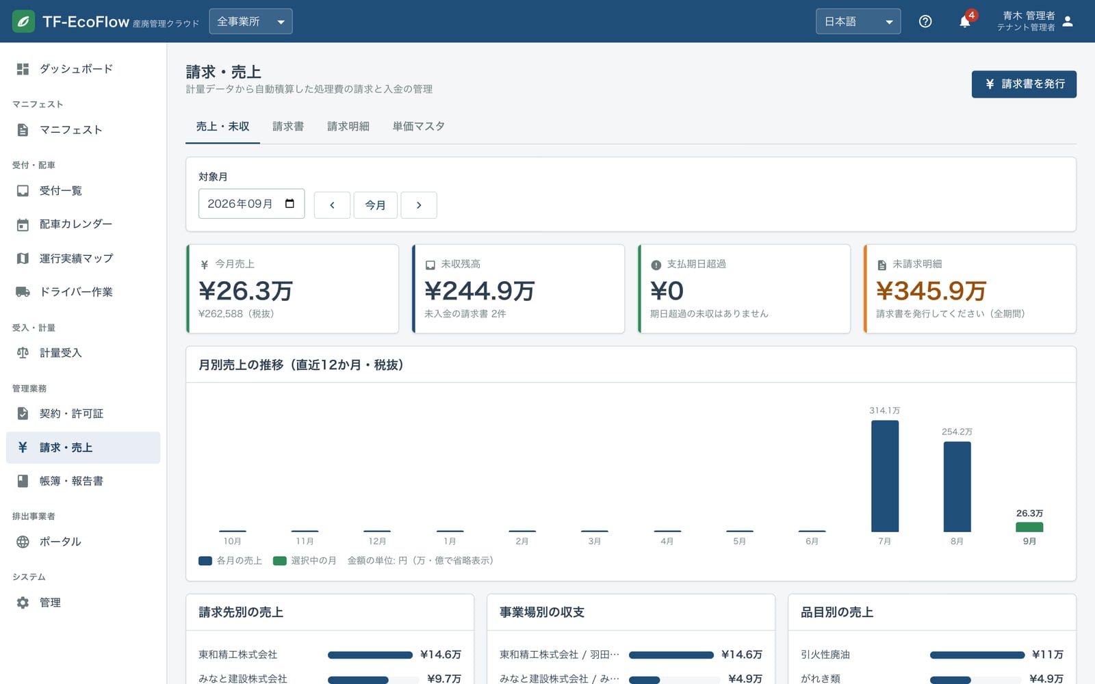
Task: Click the 支払期日超過 alert icon
Action: coord(656,265)
